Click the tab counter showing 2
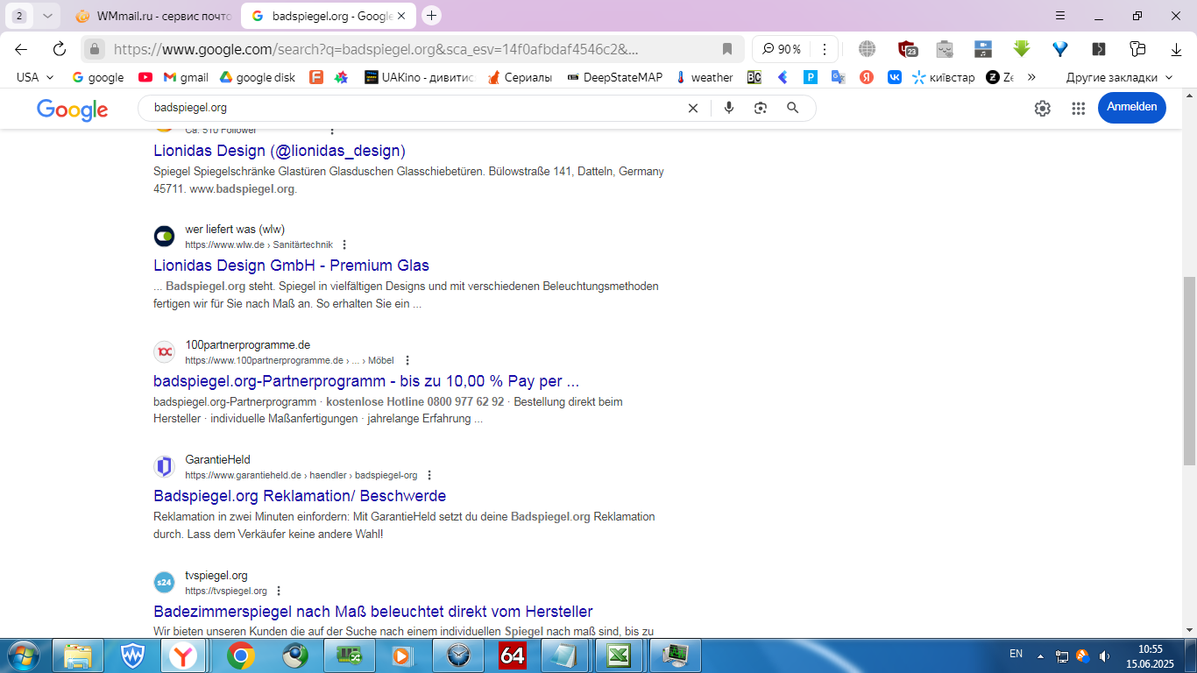 pos(19,16)
